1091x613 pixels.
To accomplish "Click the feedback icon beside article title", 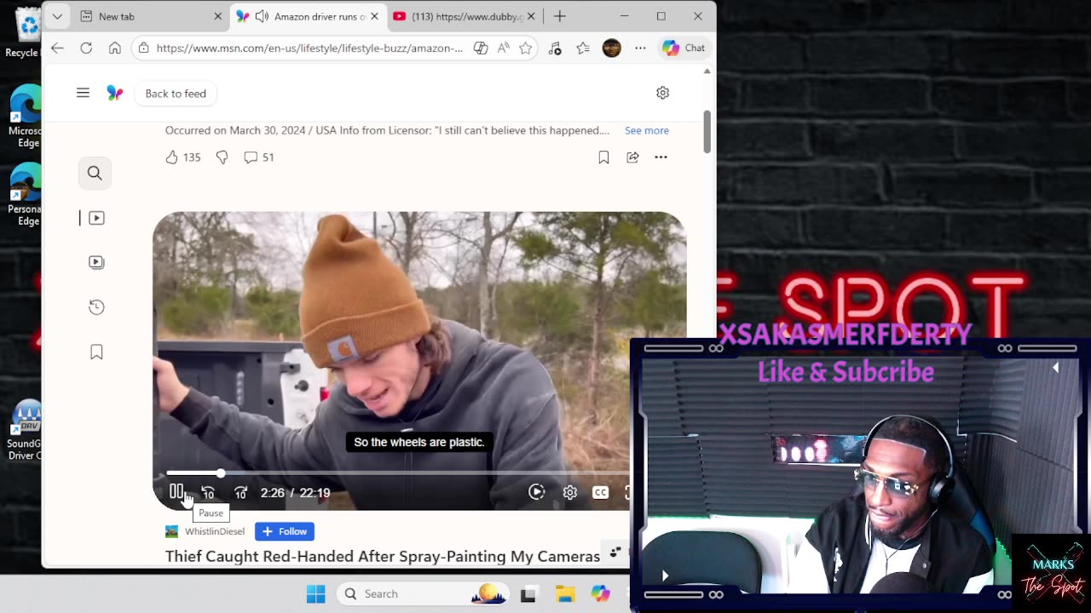I will coord(615,553).
